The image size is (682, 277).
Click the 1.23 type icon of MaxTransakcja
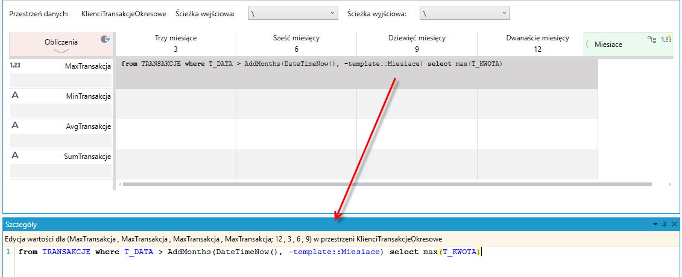pyautogui.click(x=16, y=66)
